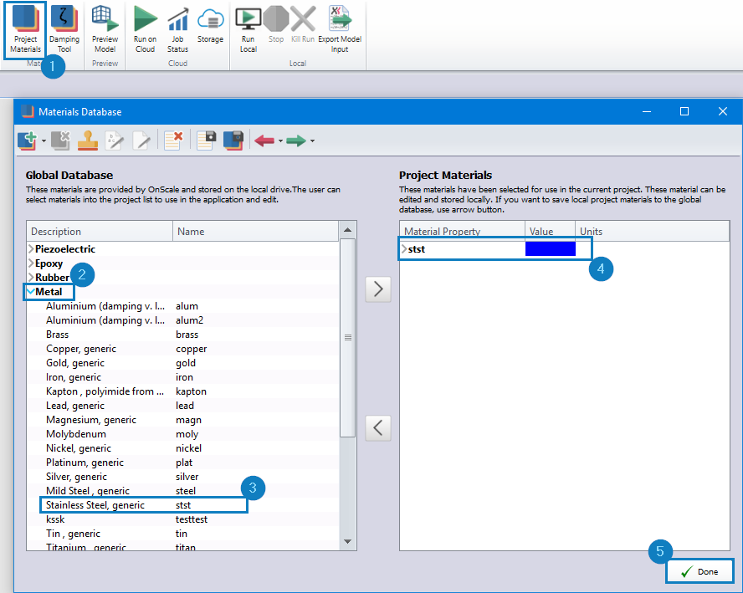Click the green right arrow icon

(x=296, y=141)
